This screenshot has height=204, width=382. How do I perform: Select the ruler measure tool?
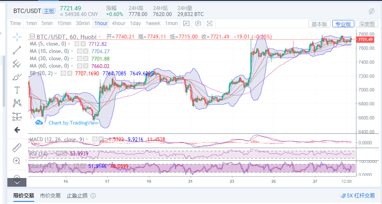point(17,147)
